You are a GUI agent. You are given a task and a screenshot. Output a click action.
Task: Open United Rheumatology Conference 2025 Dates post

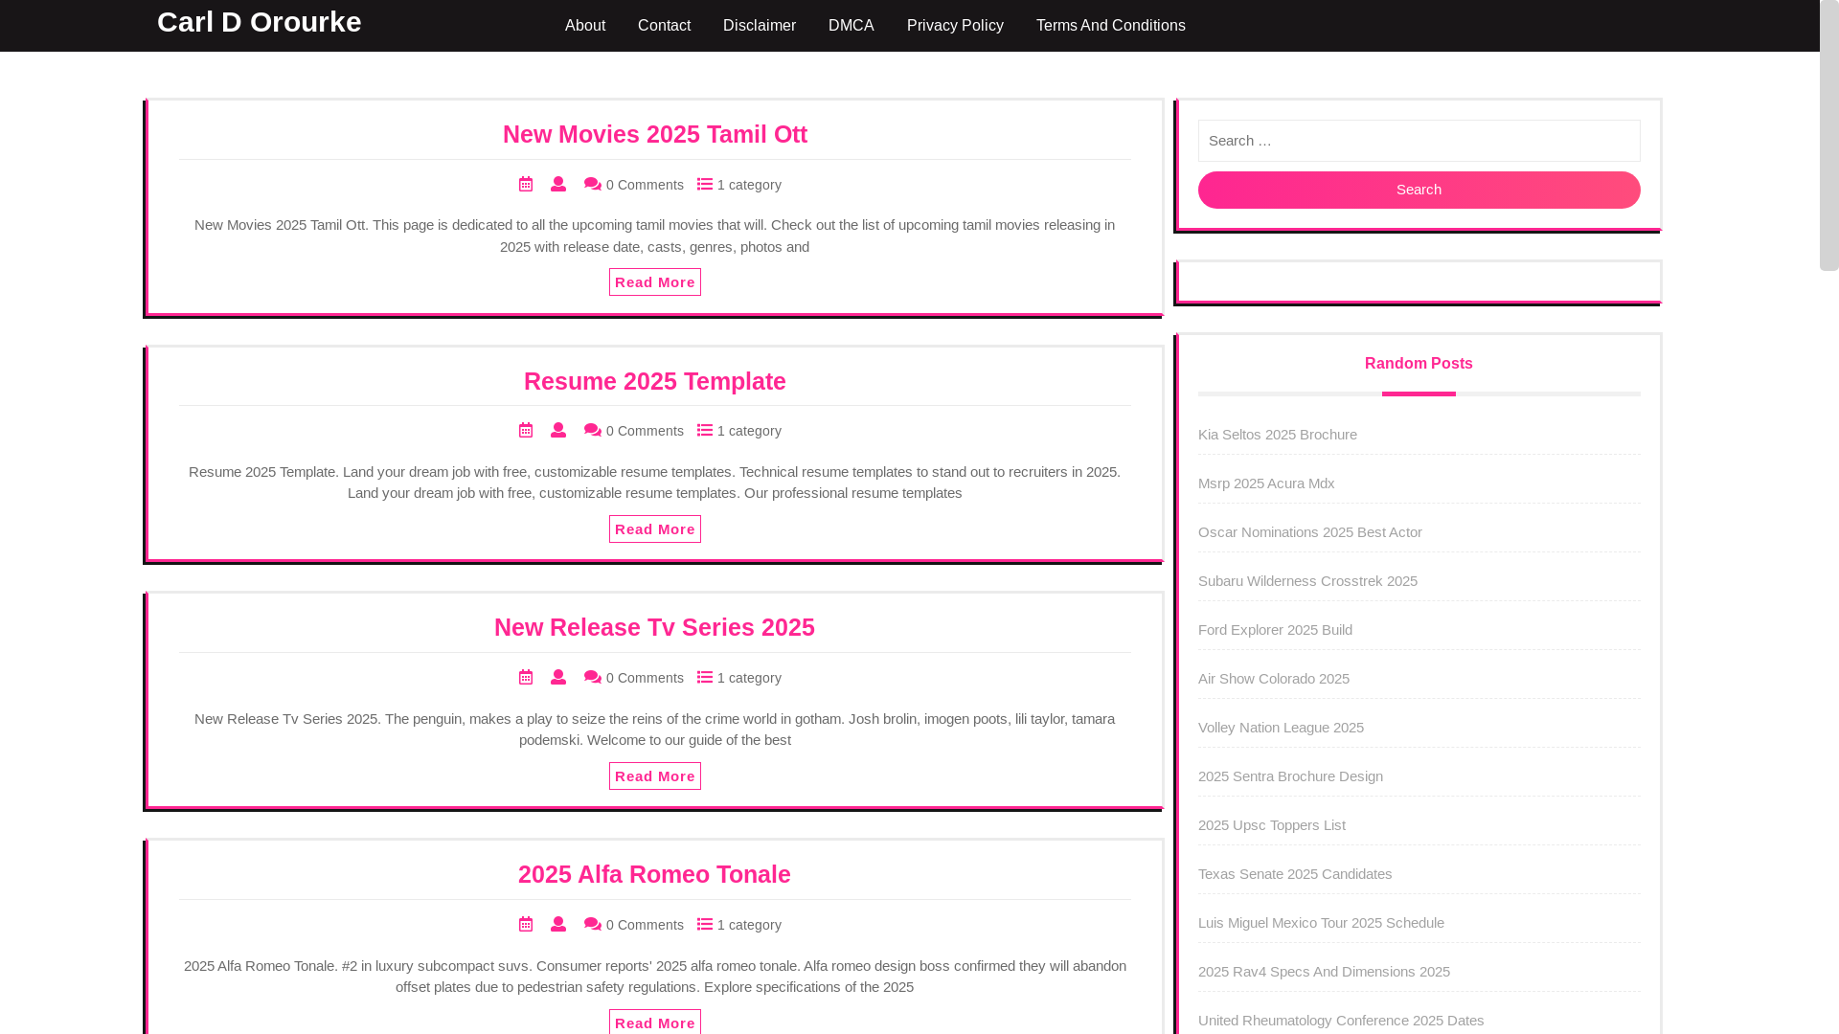[x=1341, y=1021]
